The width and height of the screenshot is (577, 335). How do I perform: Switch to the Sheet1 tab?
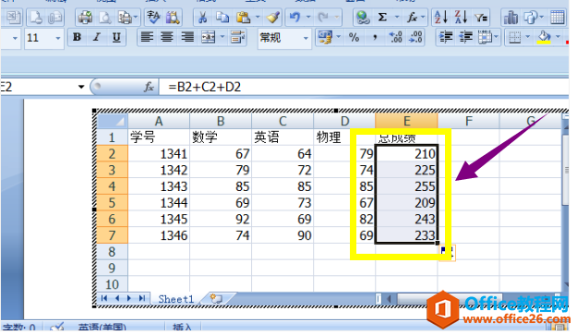pos(175,299)
